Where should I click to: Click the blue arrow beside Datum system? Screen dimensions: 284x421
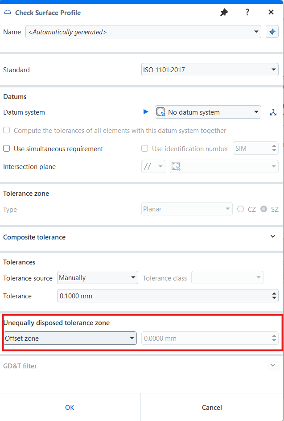[146, 112]
